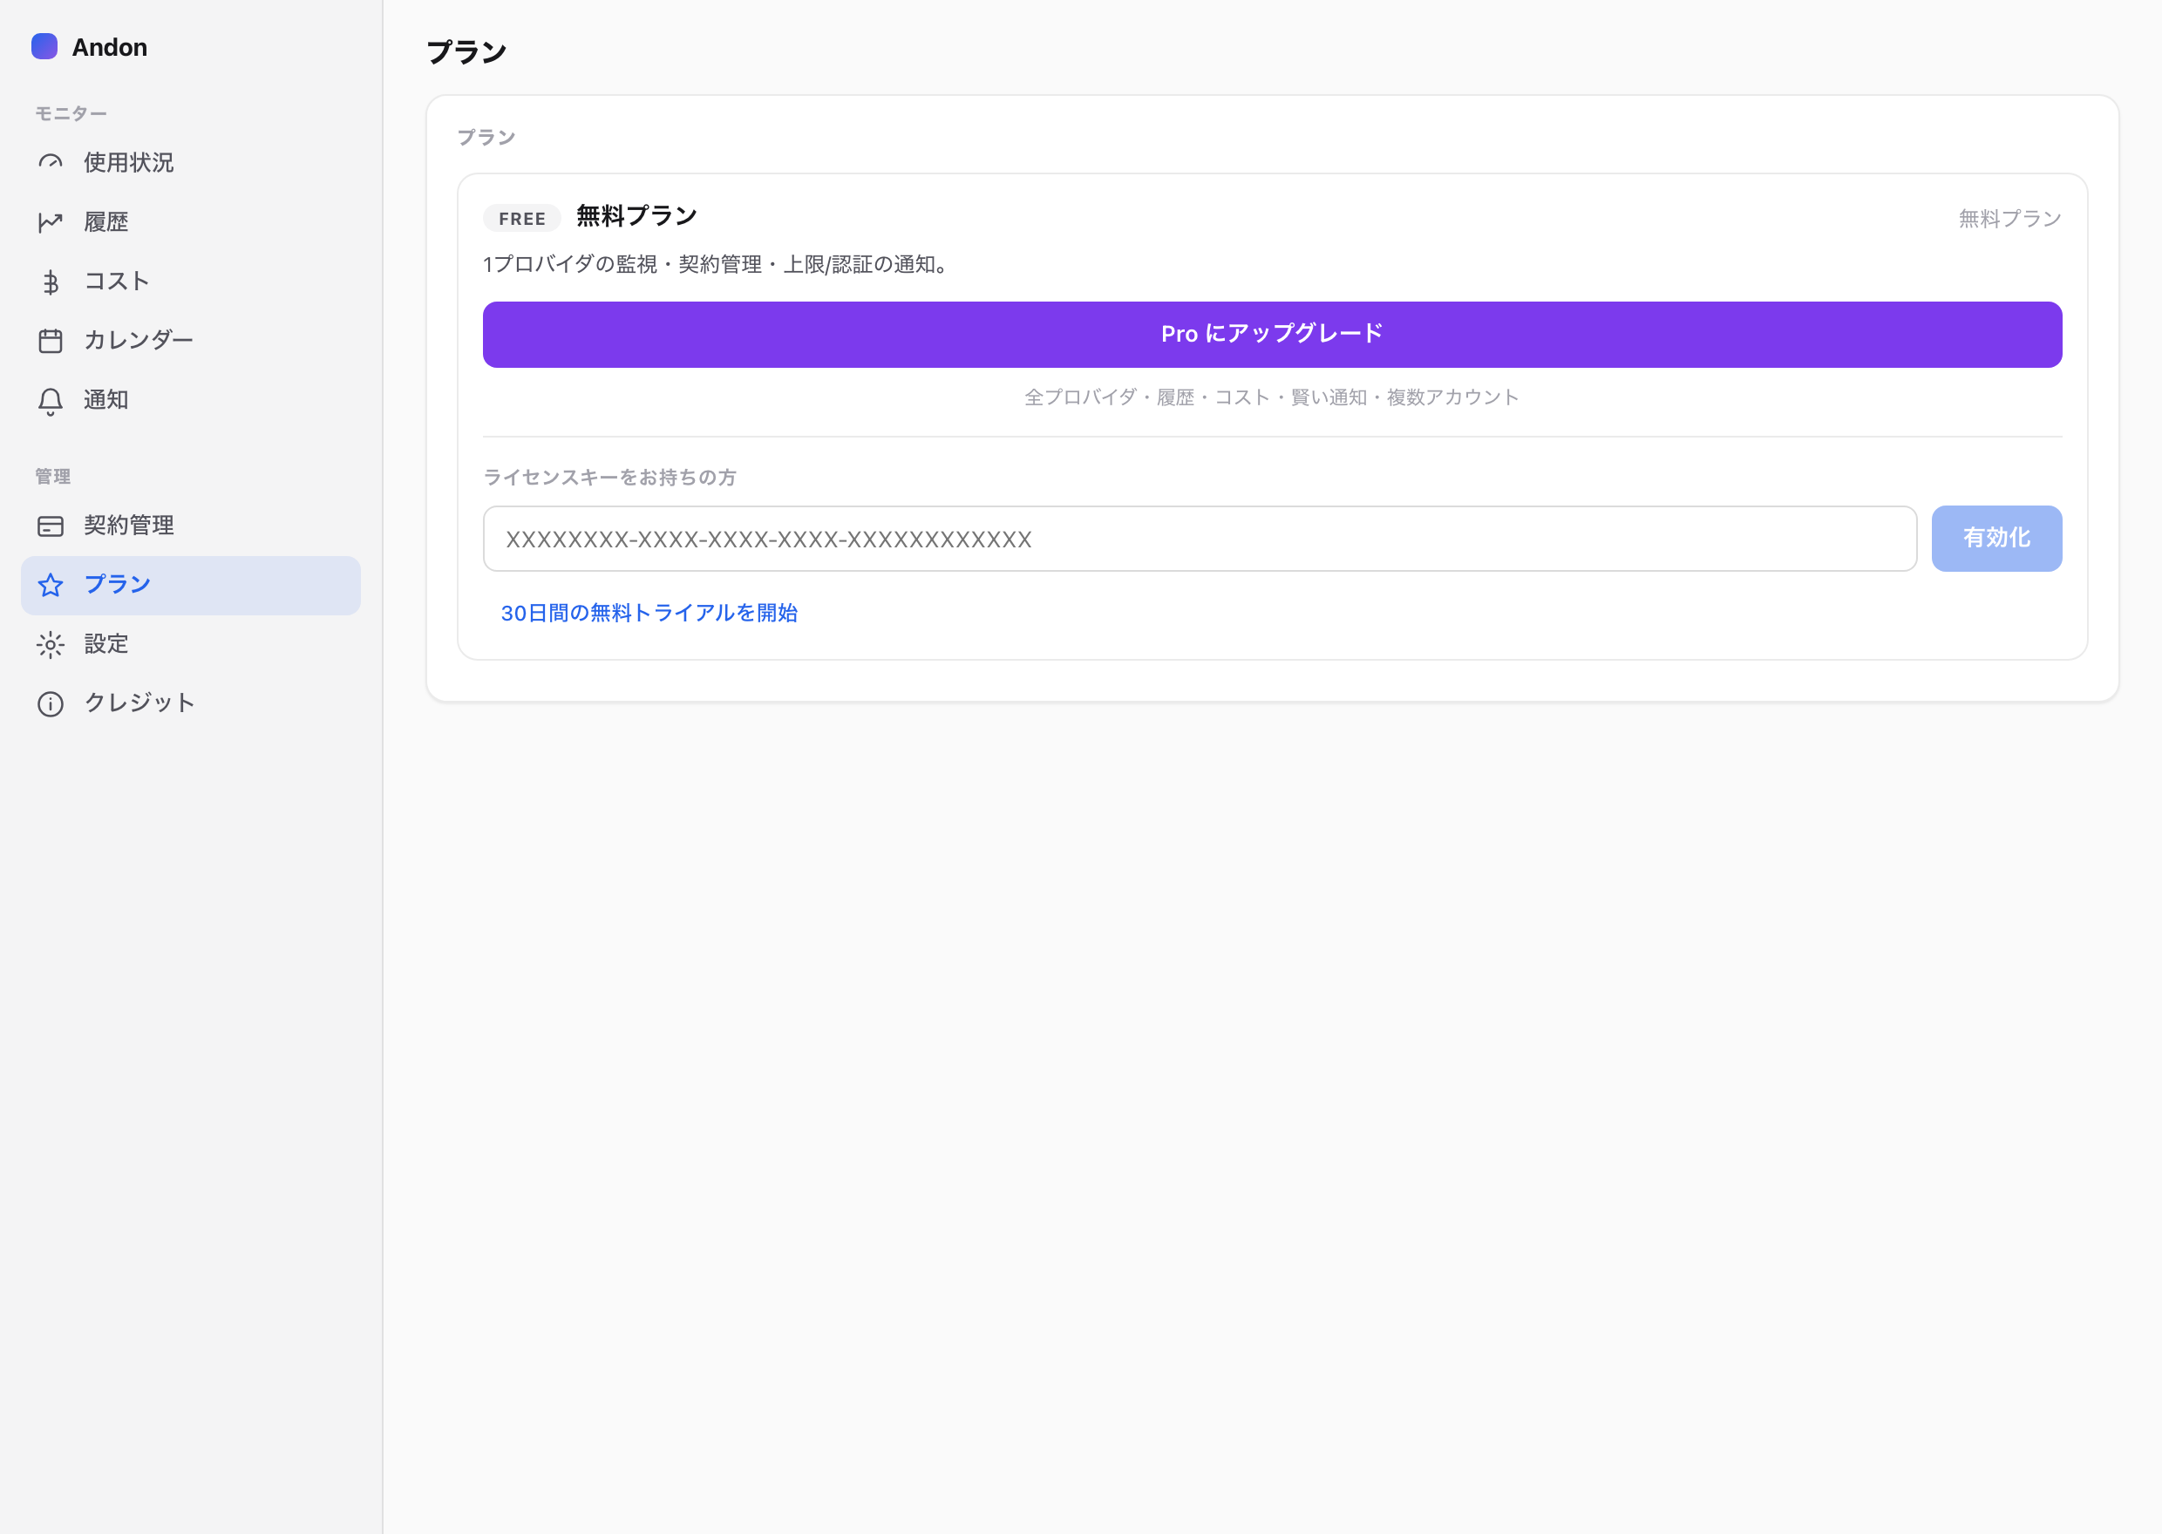This screenshot has height=1534, width=2162.
Task: Click the 有効化 button
Action: click(1996, 539)
